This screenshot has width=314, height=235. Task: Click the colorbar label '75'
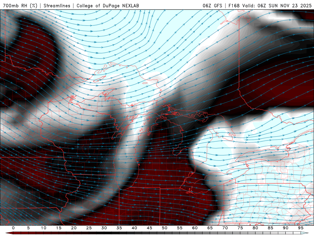(240, 228)
